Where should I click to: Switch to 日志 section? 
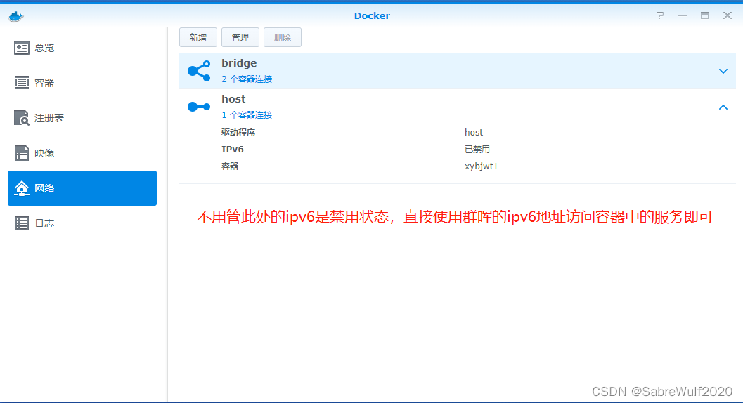point(82,223)
